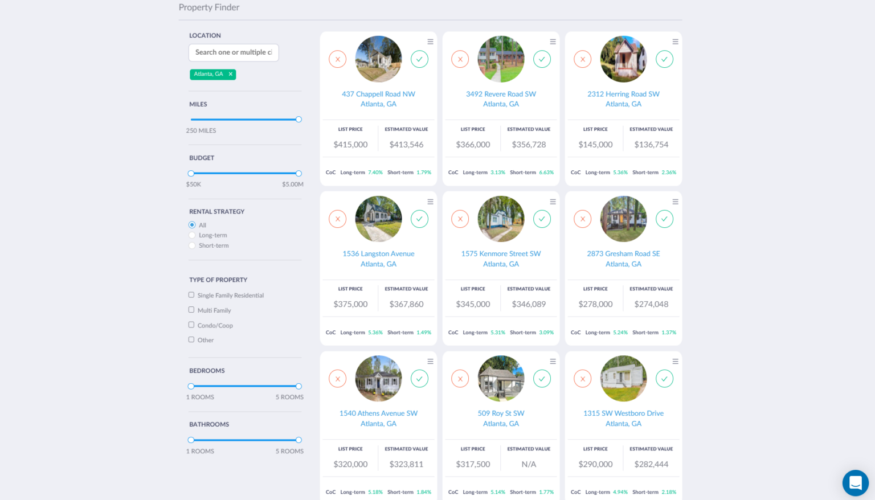The image size is (875, 500).
Task: Remove the Atlanta, GA location tag
Action: 231,74
